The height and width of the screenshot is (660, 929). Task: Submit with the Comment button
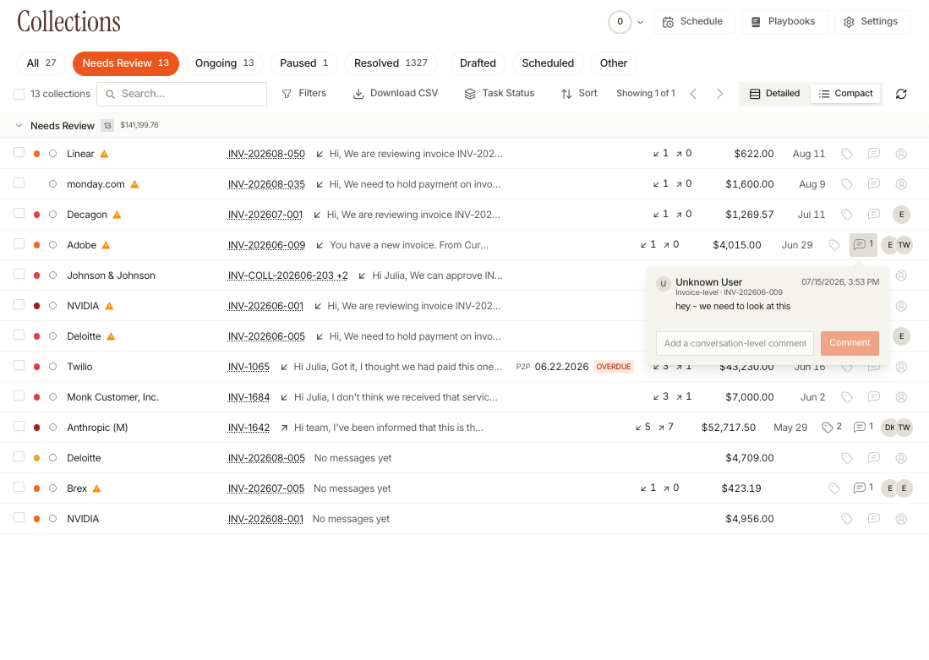pos(850,343)
